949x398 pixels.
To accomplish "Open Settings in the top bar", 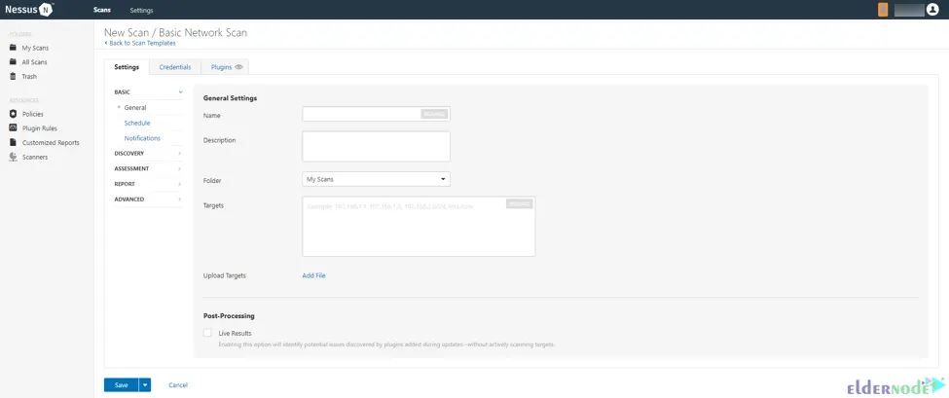I will (142, 11).
